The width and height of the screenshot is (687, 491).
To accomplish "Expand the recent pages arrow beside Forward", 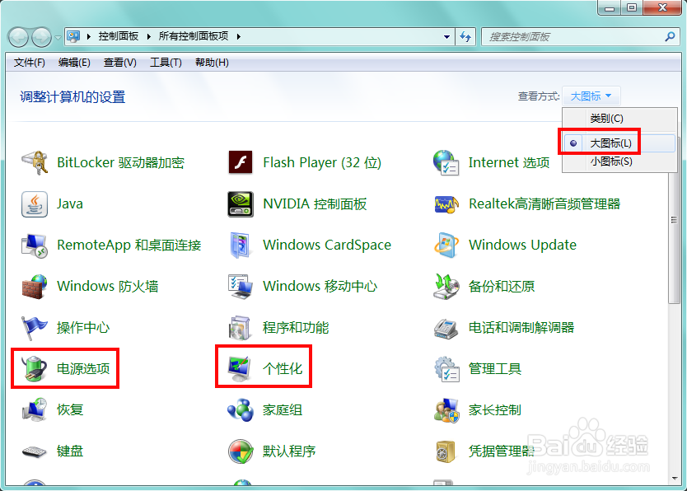I will click(x=58, y=38).
